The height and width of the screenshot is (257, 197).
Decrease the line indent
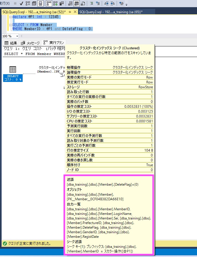coord(106,3)
